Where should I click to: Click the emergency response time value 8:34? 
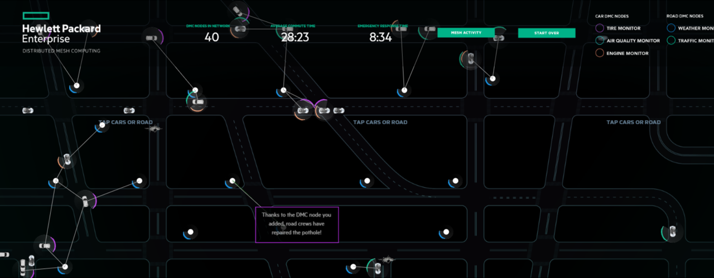(x=380, y=37)
